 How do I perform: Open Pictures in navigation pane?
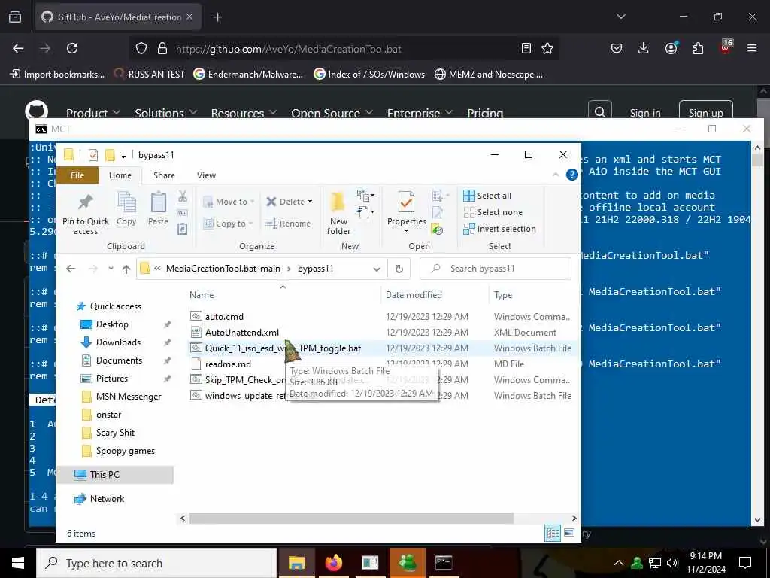tap(111, 379)
